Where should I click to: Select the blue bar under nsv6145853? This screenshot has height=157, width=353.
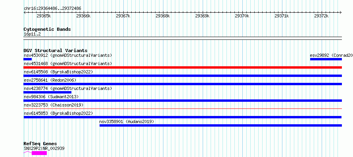[x=182, y=117]
